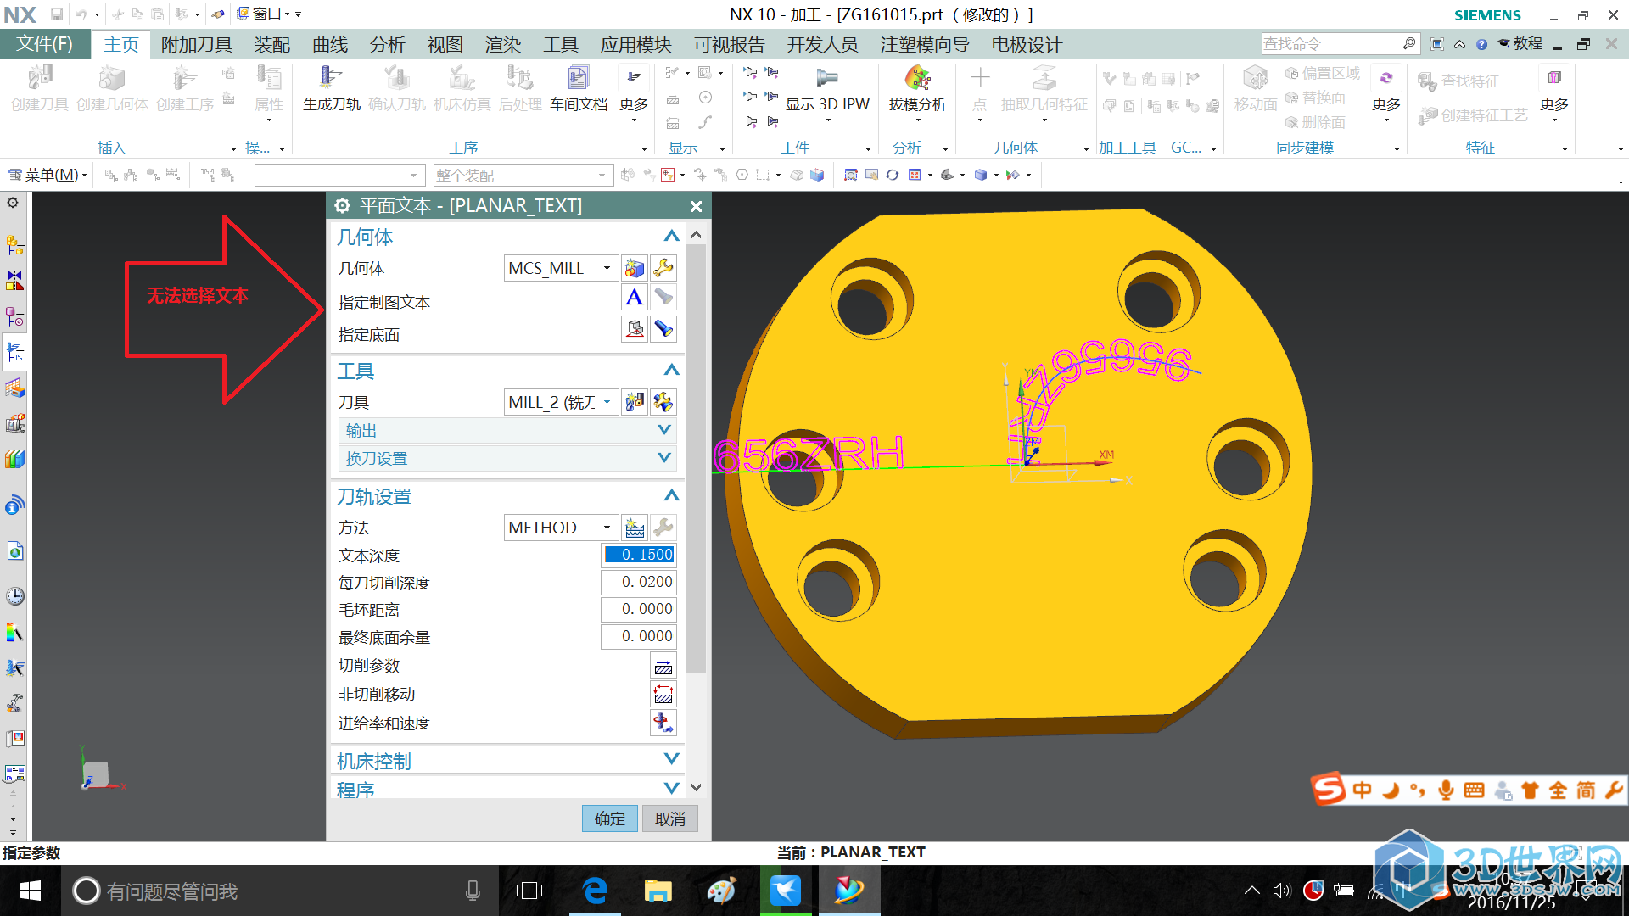Open the NX application taskbar icon

(848, 891)
